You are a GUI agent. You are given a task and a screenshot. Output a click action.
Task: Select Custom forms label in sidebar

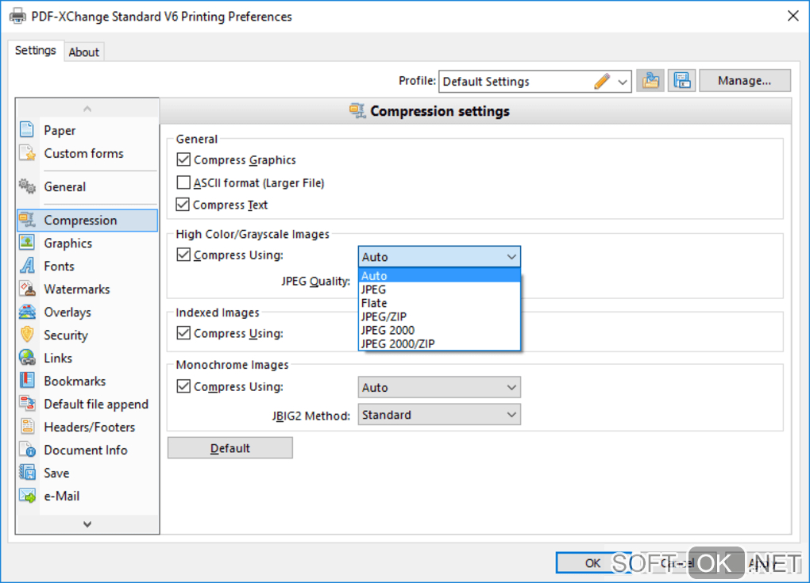pyautogui.click(x=83, y=153)
